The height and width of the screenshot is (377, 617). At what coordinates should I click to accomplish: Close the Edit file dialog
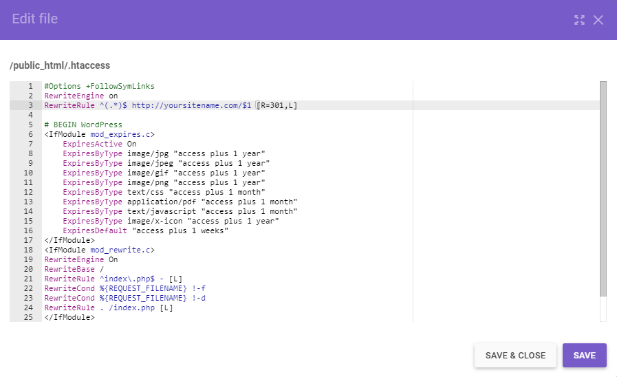coord(598,20)
